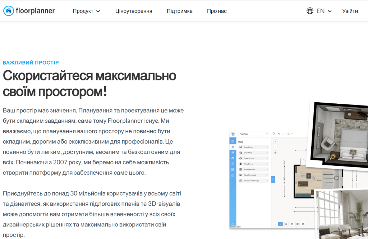Click the magnifier search icon in preview bottom bar
Screen dimensions: 368x239
pyautogui.click(x=286, y=224)
